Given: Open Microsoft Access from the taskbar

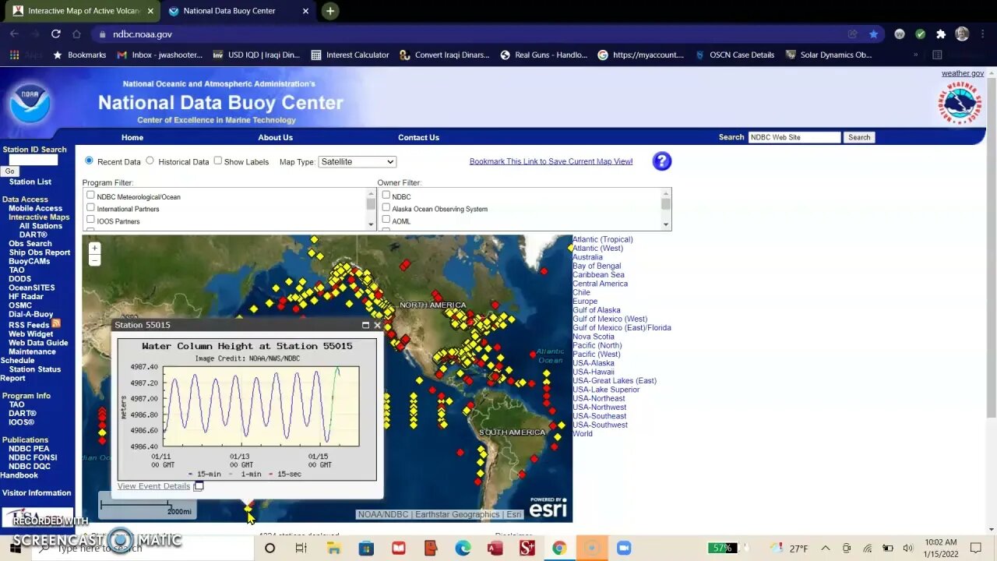Looking at the screenshot, I should click(495, 549).
